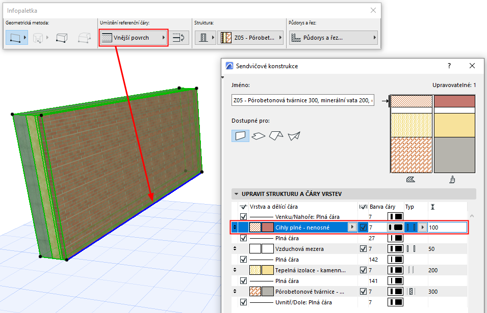This screenshot has height=313, width=487.
Task: Choose the rectangular box wall method
Action: 62,38
